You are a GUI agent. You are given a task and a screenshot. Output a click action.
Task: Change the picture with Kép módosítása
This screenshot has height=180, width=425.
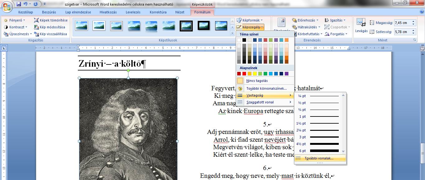pos(50,27)
